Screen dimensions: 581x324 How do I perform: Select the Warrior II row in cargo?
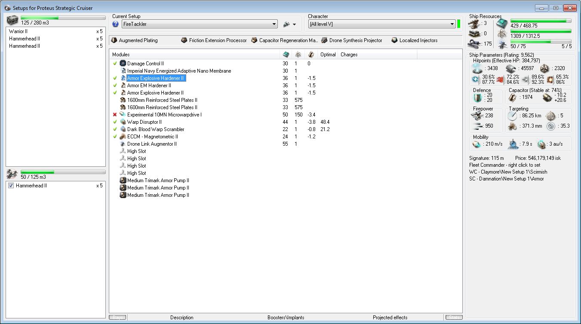click(55, 31)
